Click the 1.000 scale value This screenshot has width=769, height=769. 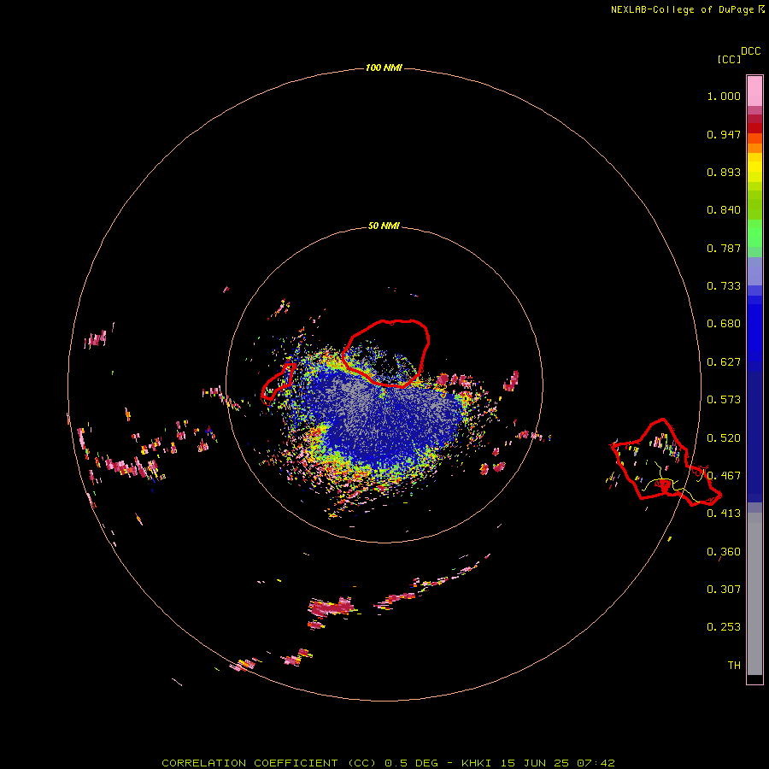click(724, 96)
